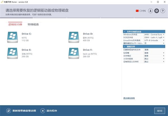Image resolution: width=168 pixels, height=116 pixels.
Task: Select the Drive C: disk icon
Action: (x=12, y=36)
